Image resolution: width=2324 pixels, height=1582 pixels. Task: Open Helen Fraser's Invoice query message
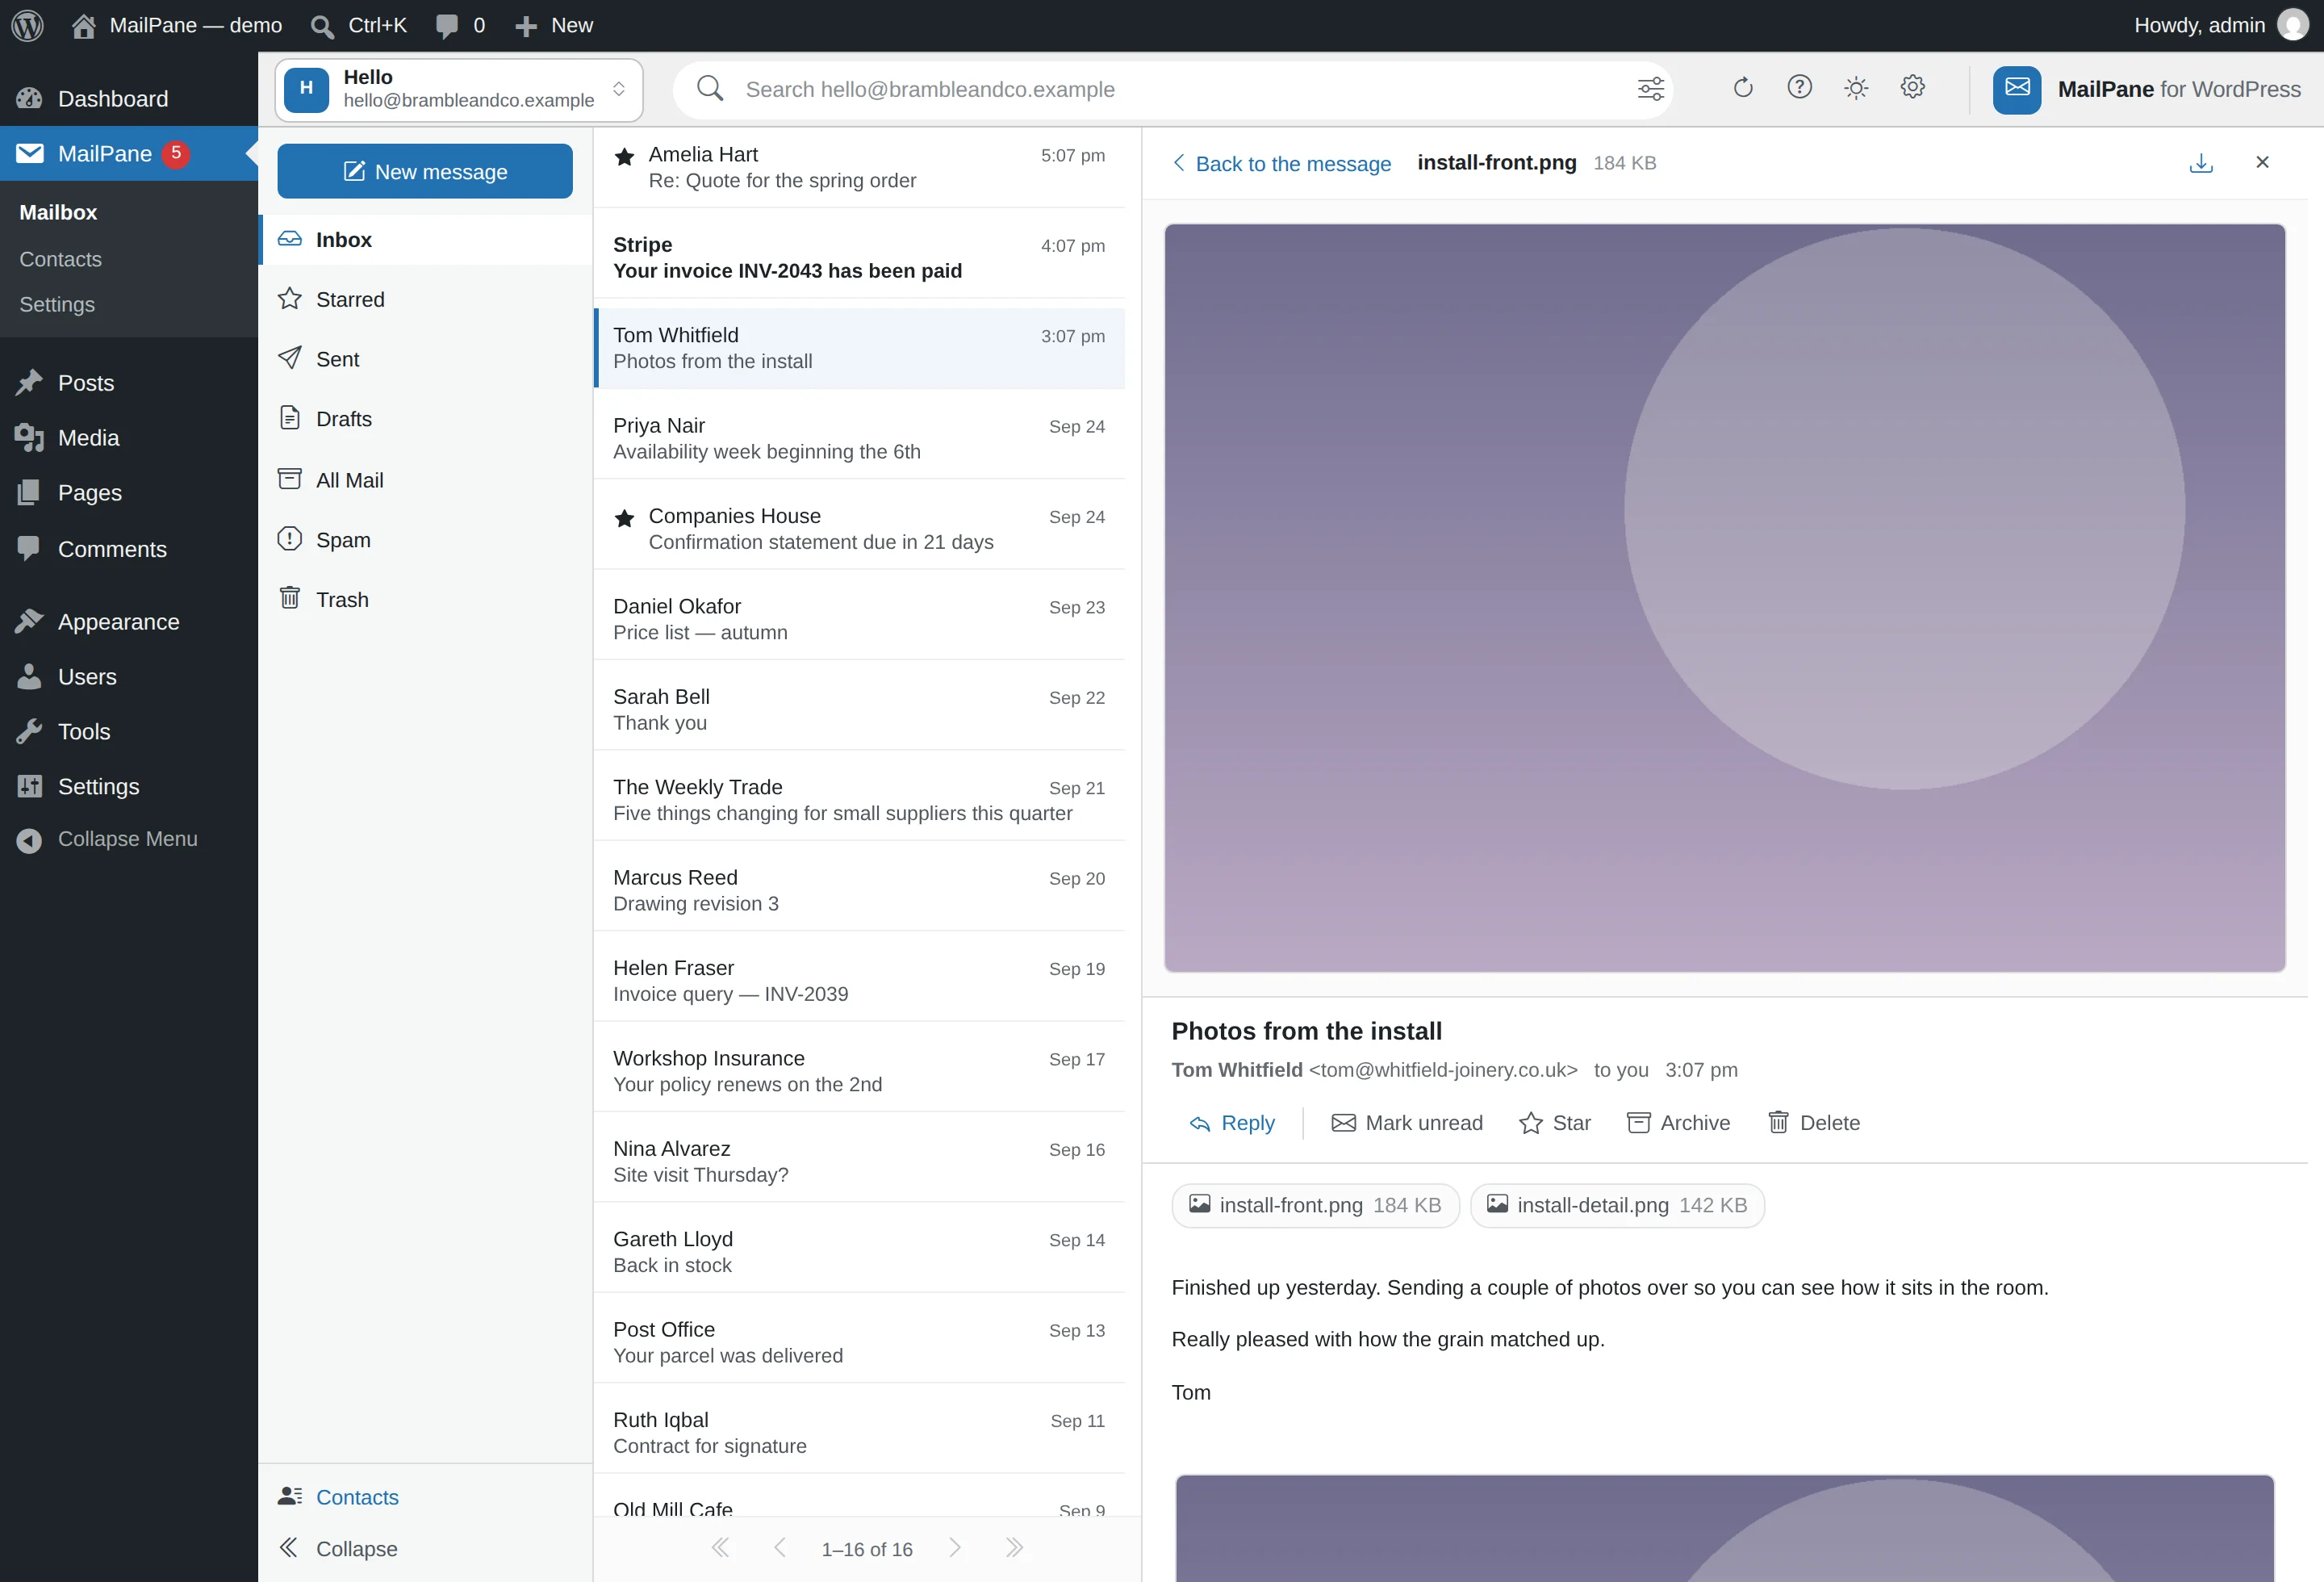point(859,981)
